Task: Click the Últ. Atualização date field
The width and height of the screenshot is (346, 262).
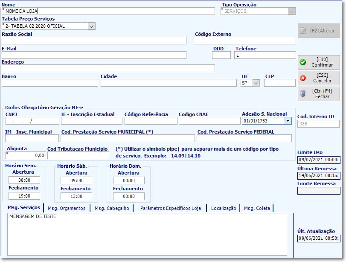Action: [319, 239]
